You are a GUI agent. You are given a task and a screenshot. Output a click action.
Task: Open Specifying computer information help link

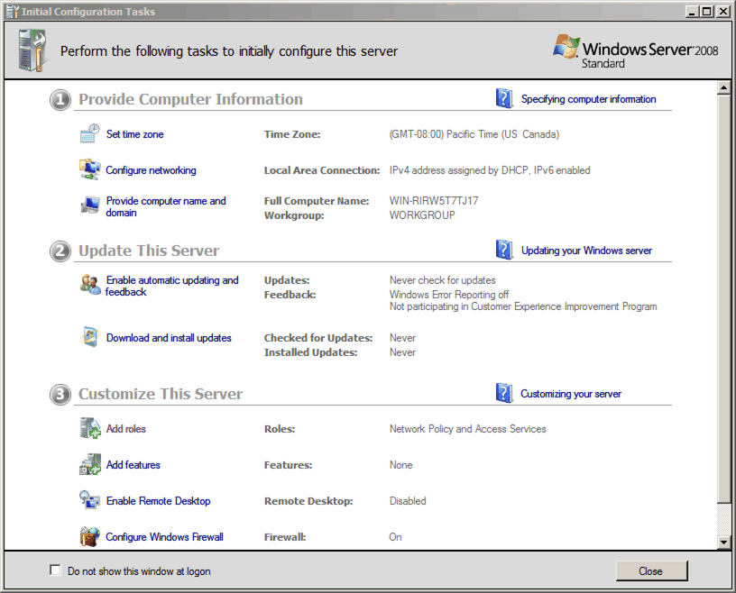coord(589,99)
